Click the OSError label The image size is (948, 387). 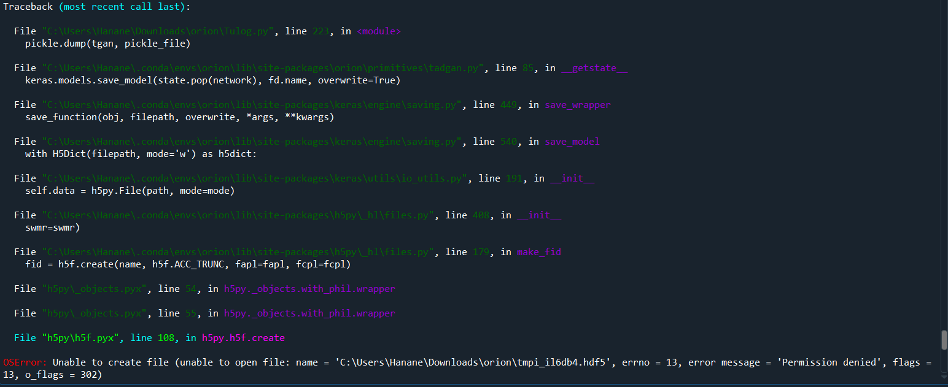pyautogui.click(x=23, y=362)
